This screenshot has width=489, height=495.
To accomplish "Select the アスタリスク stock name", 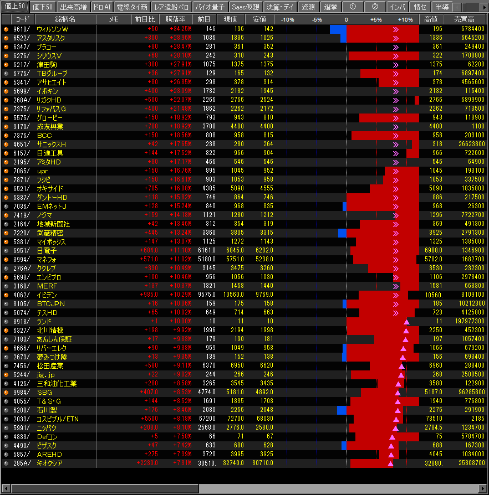I will coord(50,38).
